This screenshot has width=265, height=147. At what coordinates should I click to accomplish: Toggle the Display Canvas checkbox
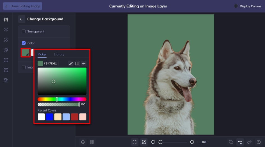click(x=236, y=6)
